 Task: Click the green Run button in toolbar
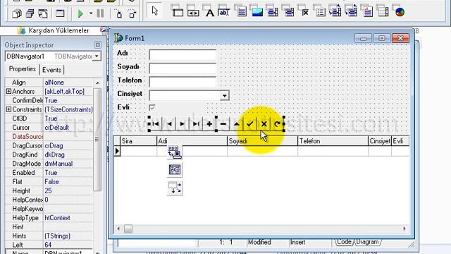80,13
